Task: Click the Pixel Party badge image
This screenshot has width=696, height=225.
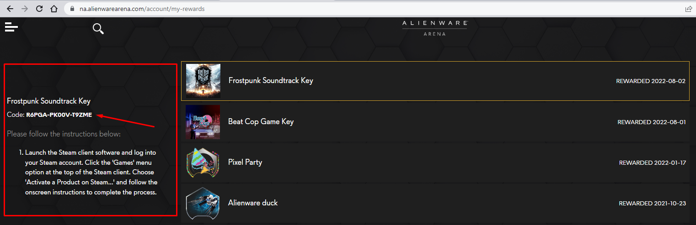Action: point(203,162)
